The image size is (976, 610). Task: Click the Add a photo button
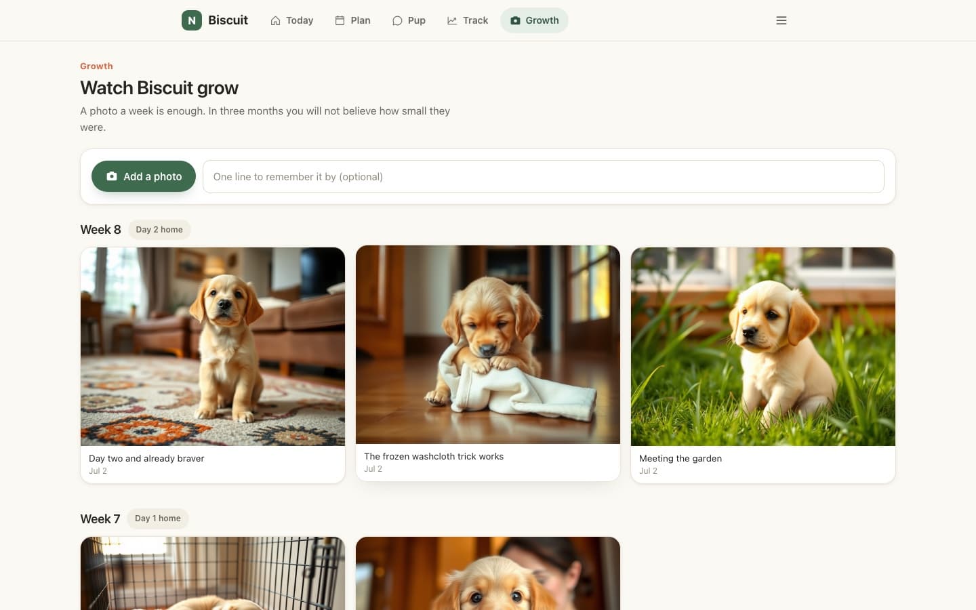144,176
